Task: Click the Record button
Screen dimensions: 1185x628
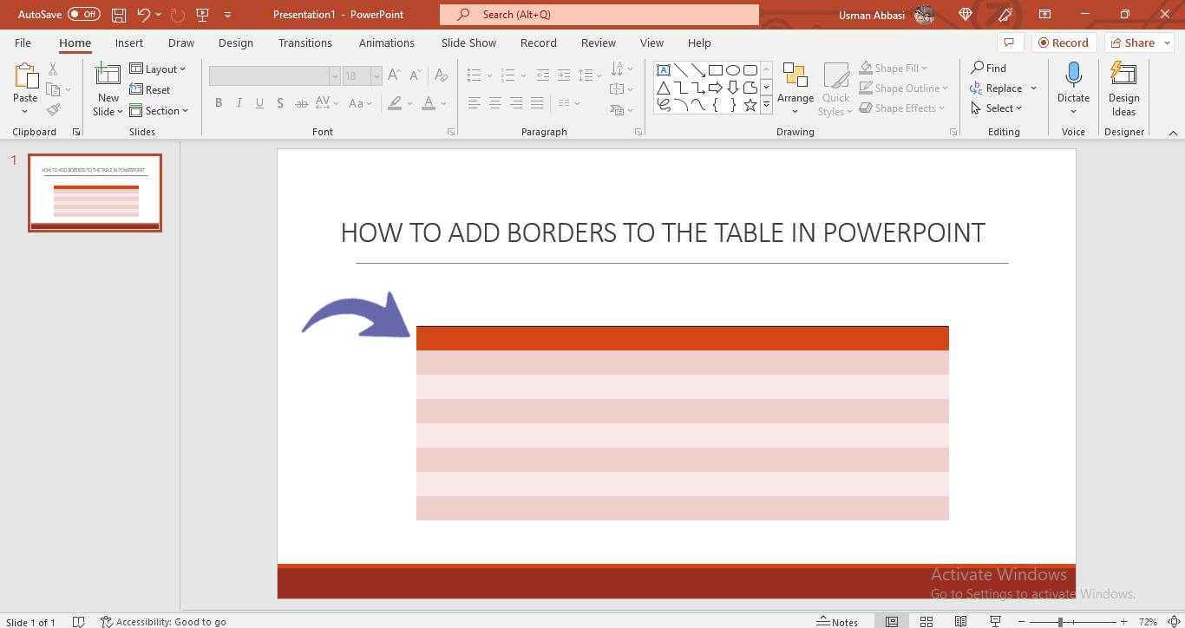Action: [x=1064, y=43]
